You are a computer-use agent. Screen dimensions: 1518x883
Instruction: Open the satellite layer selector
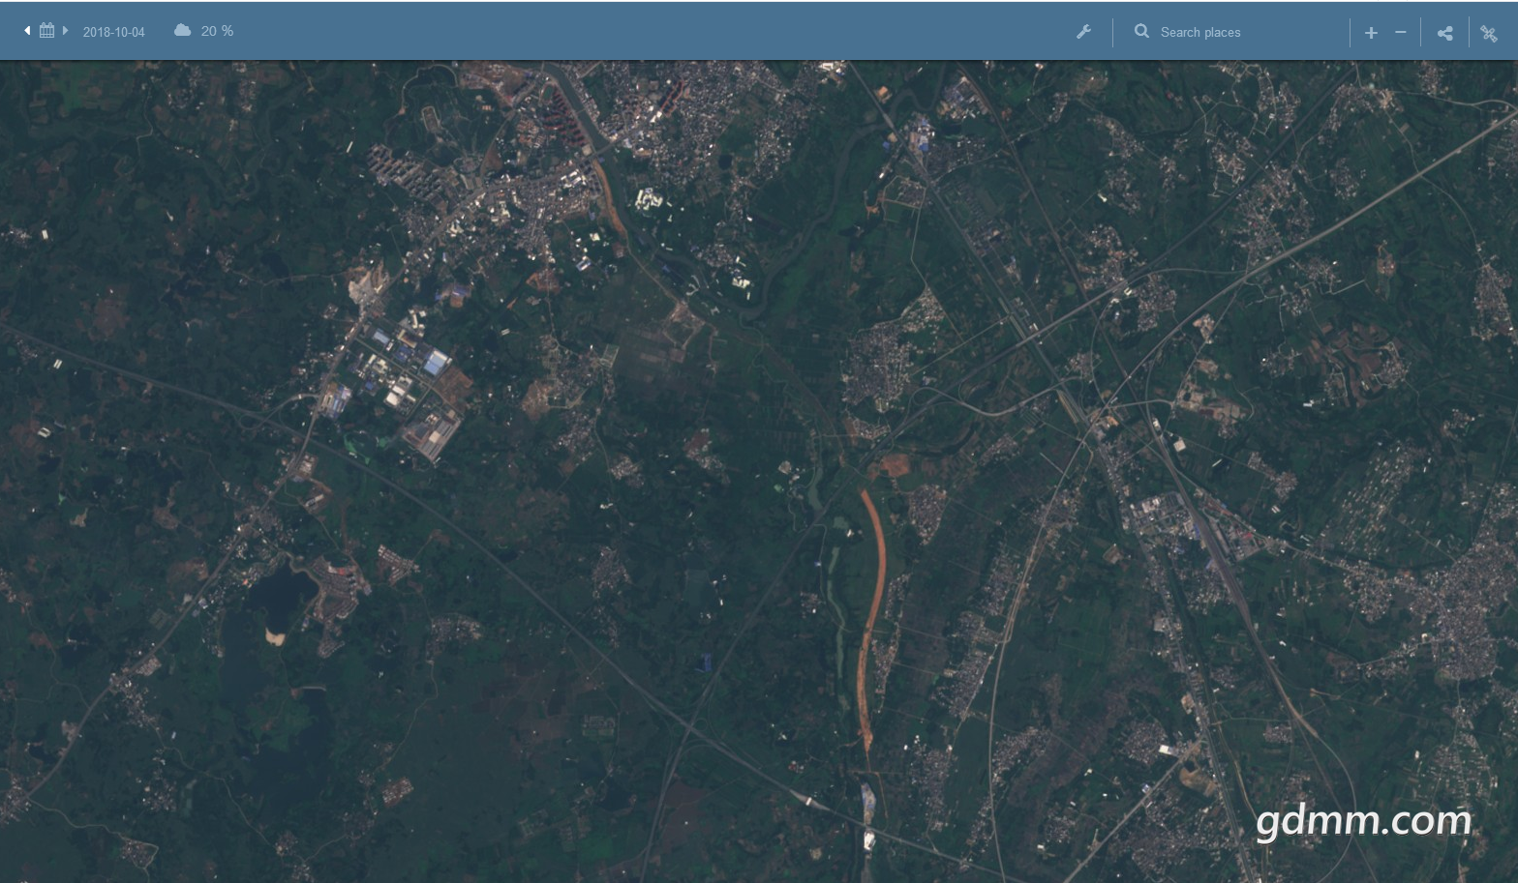click(1489, 33)
